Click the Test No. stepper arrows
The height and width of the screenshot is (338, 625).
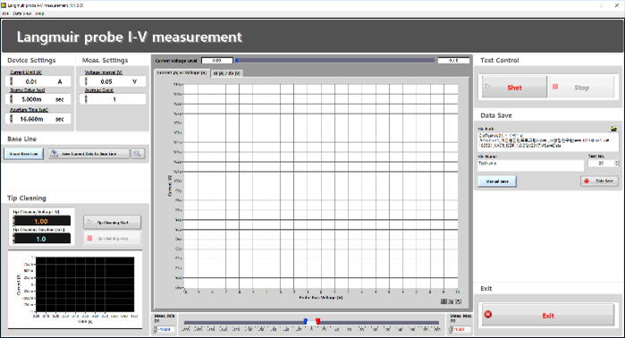(617, 163)
